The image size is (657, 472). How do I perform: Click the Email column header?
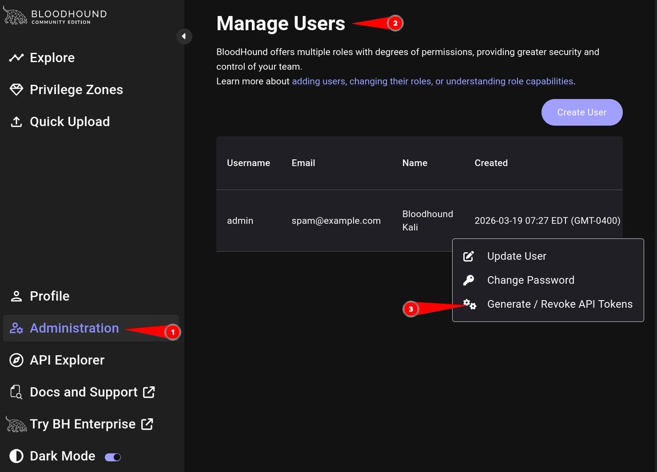point(303,163)
